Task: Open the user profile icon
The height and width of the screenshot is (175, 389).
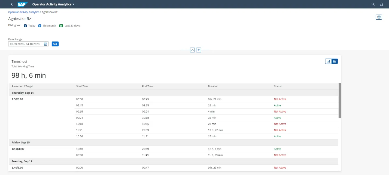Action: [382, 4]
